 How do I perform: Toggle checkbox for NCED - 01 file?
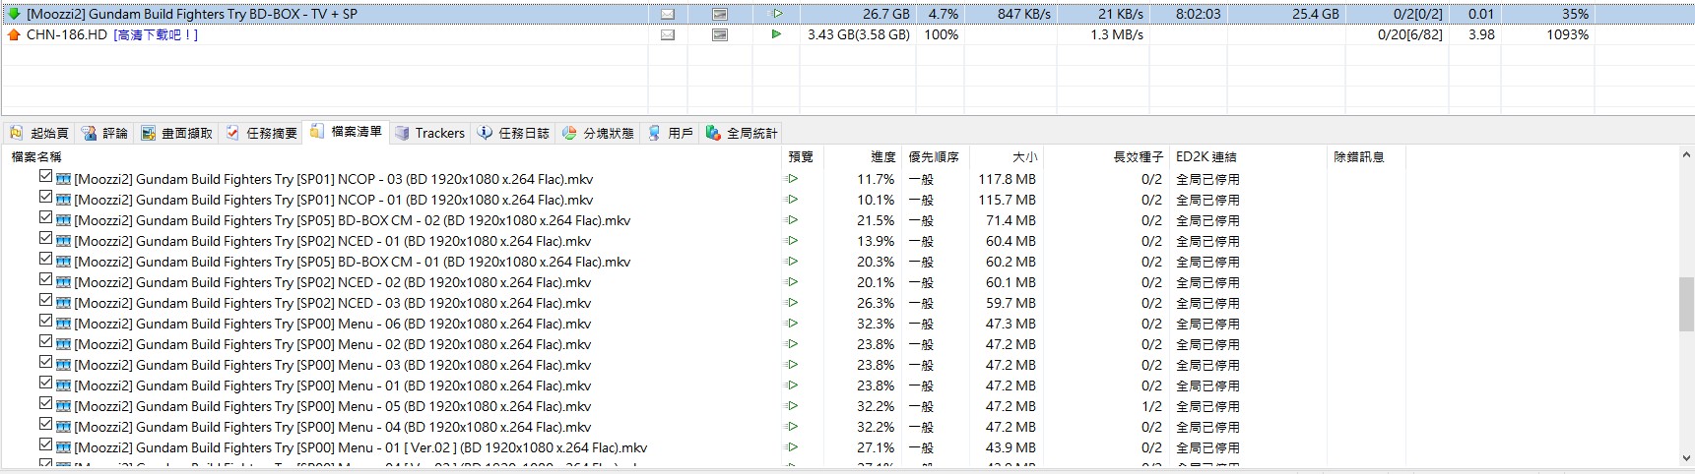click(45, 238)
